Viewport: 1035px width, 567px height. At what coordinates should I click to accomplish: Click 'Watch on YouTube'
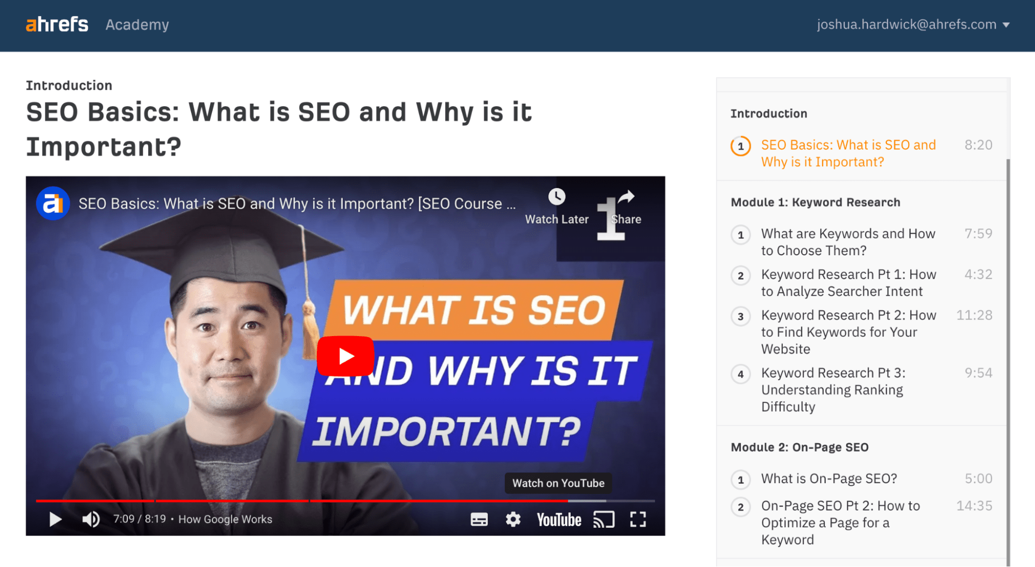(558, 483)
